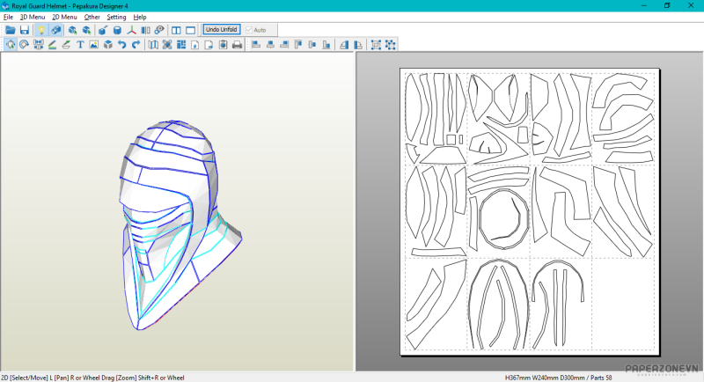
Task: Click the blue Undo arrow icon
Action: [121, 45]
